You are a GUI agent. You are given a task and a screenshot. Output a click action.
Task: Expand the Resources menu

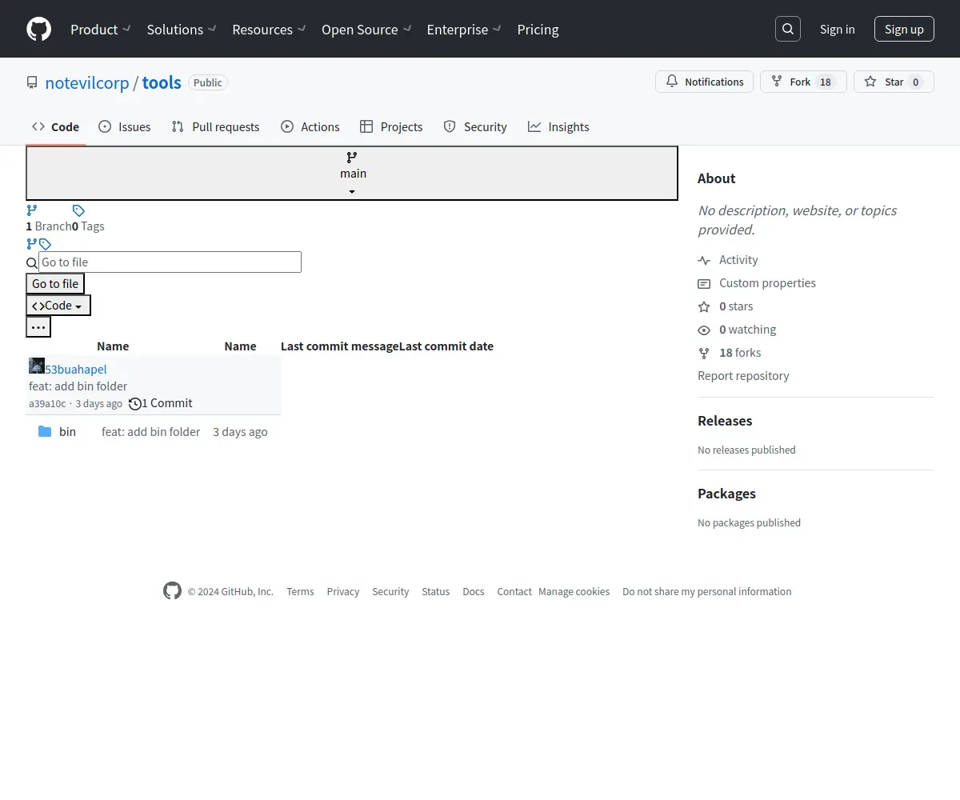269,29
